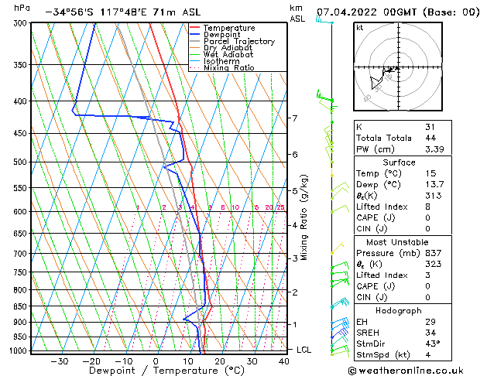The image size is (487, 376).
Task: Click the red Temperature legend line
Action: coord(194,28)
